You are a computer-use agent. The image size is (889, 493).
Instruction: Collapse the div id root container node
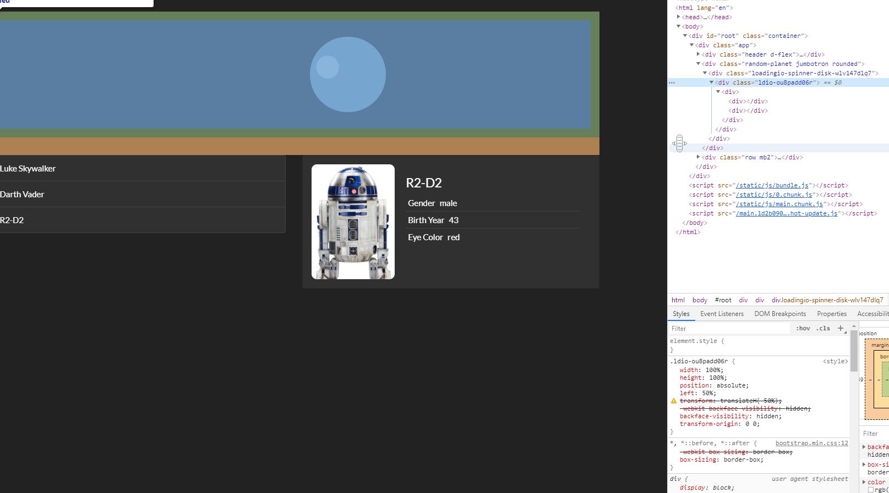coord(685,36)
